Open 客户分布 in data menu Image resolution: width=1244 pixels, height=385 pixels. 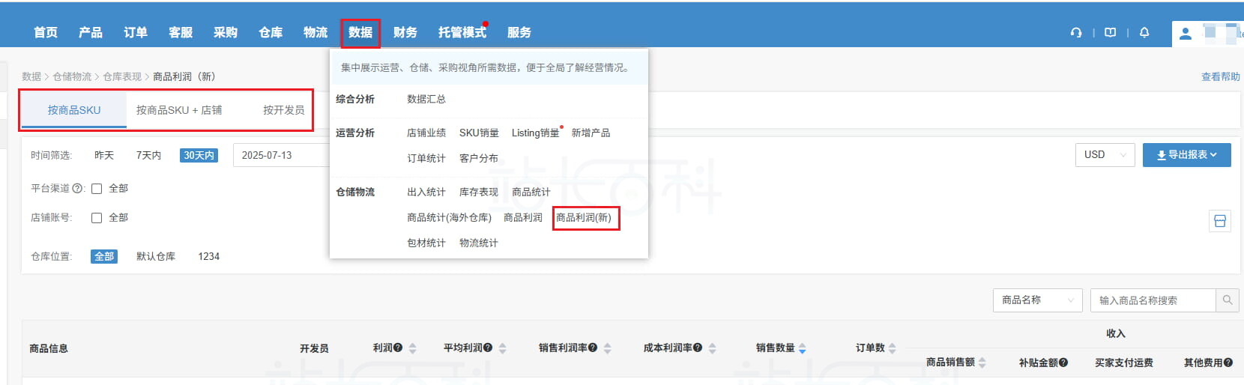[x=478, y=158]
